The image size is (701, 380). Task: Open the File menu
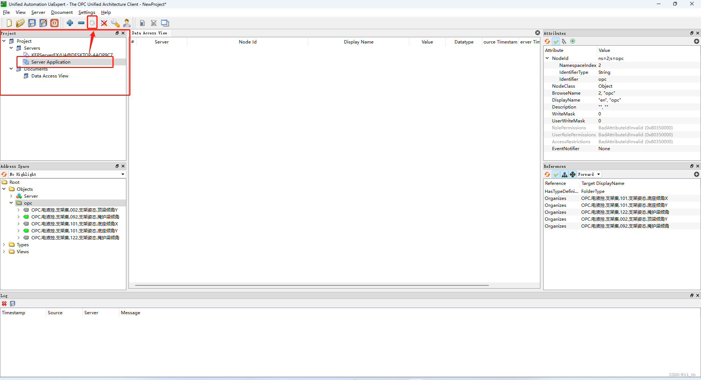[x=6, y=12]
